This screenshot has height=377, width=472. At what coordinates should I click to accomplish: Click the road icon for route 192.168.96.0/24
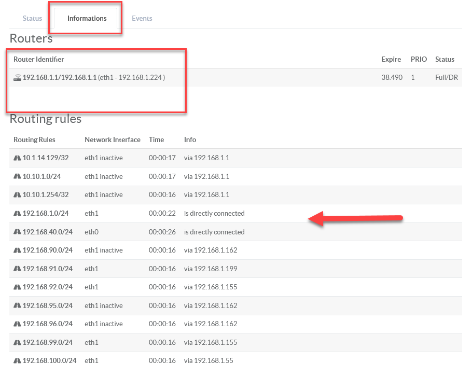tap(17, 324)
